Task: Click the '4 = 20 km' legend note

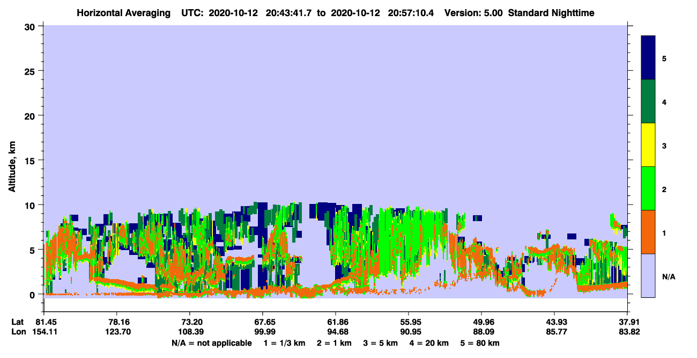Action: (429, 343)
